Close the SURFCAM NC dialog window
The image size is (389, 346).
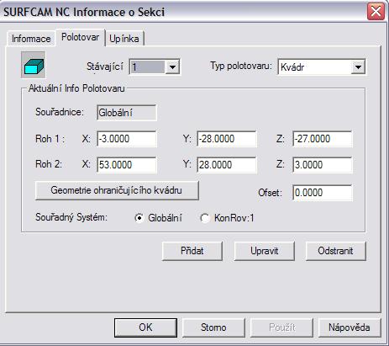pos(376,12)
